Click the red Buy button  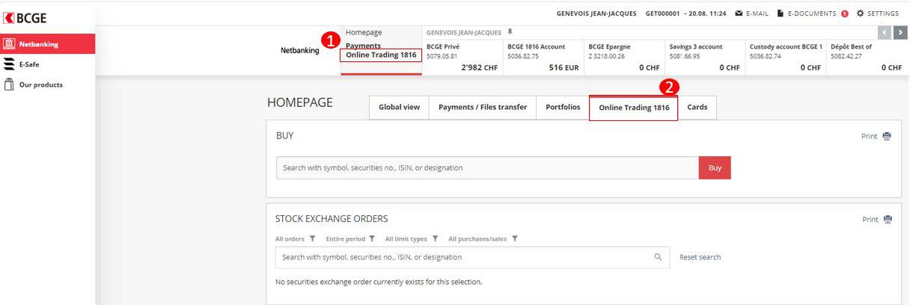click(x=715, y=168)
